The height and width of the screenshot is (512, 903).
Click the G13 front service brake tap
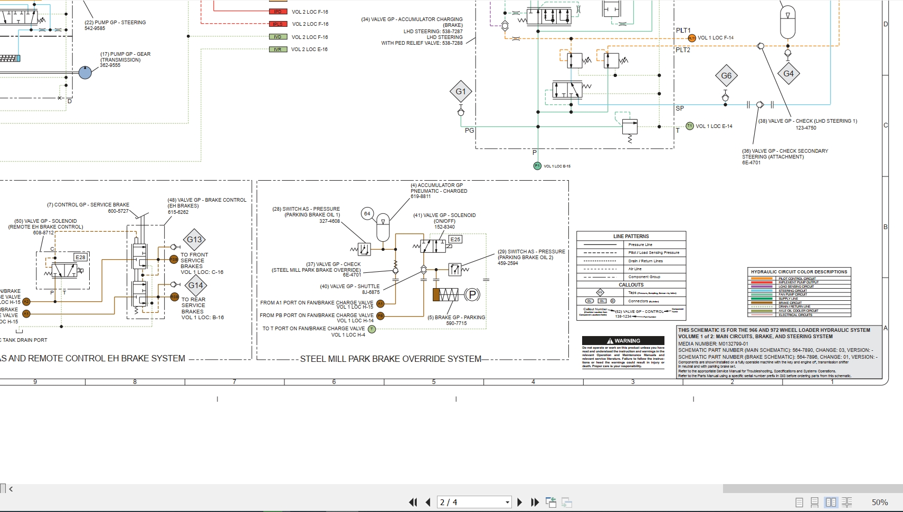194,240
